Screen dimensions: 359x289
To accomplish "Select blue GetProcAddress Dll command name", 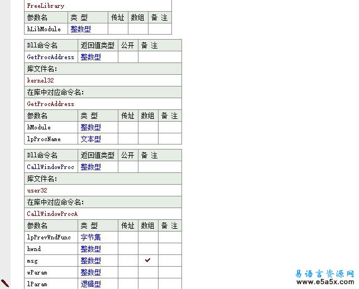I will point(50,57).
